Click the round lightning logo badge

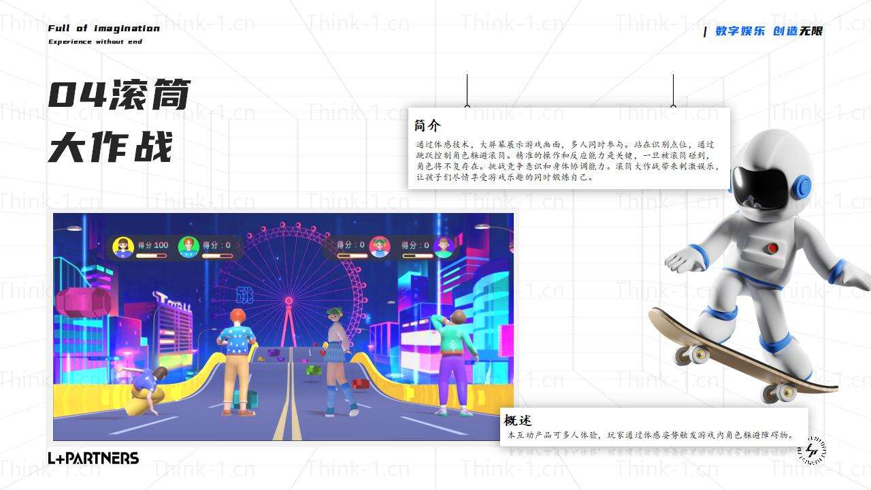[x=812, y=450]
